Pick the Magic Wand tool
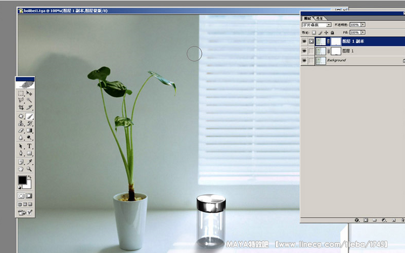Viewport: 405px width, 253px height. pos(30,100)
